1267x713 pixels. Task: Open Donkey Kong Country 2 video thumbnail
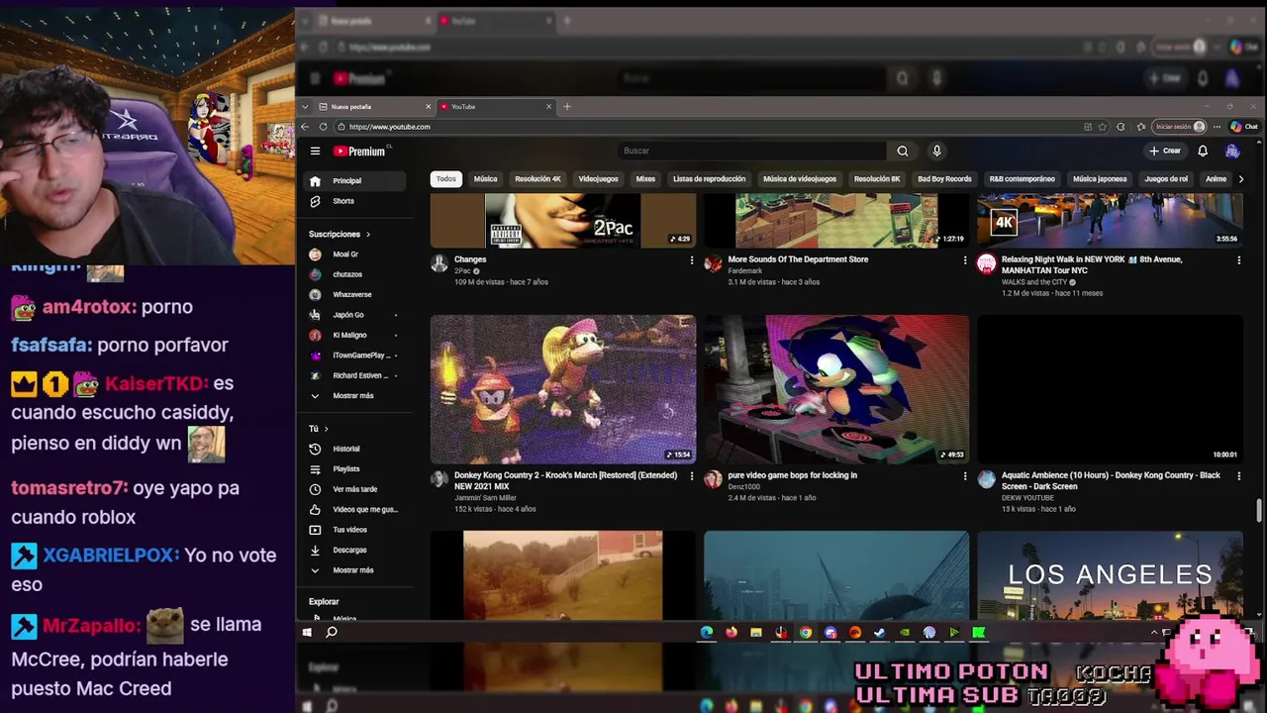point(563,389)
